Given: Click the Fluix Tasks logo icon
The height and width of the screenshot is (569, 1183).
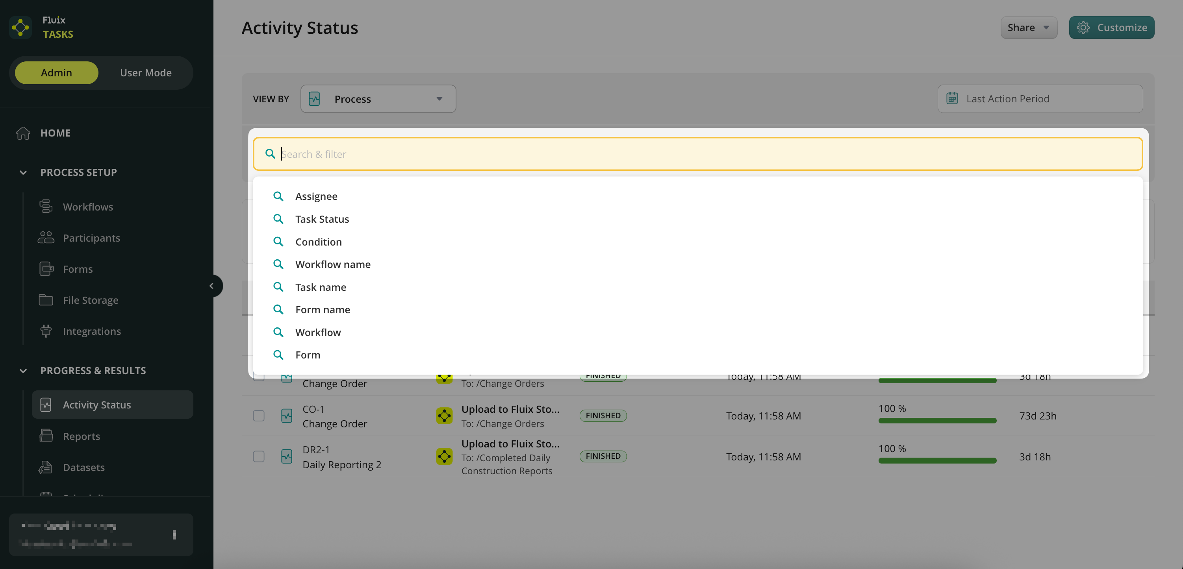Looking at the screenshot, I should point(20,28).
